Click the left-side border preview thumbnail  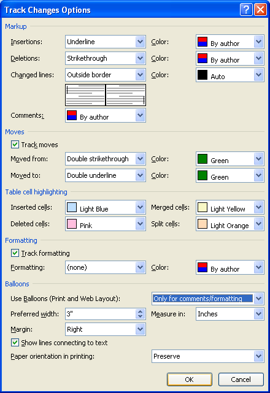[85, 95]
